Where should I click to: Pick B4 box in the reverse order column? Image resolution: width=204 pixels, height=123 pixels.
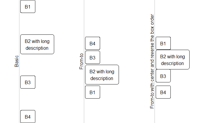(163, 92)
